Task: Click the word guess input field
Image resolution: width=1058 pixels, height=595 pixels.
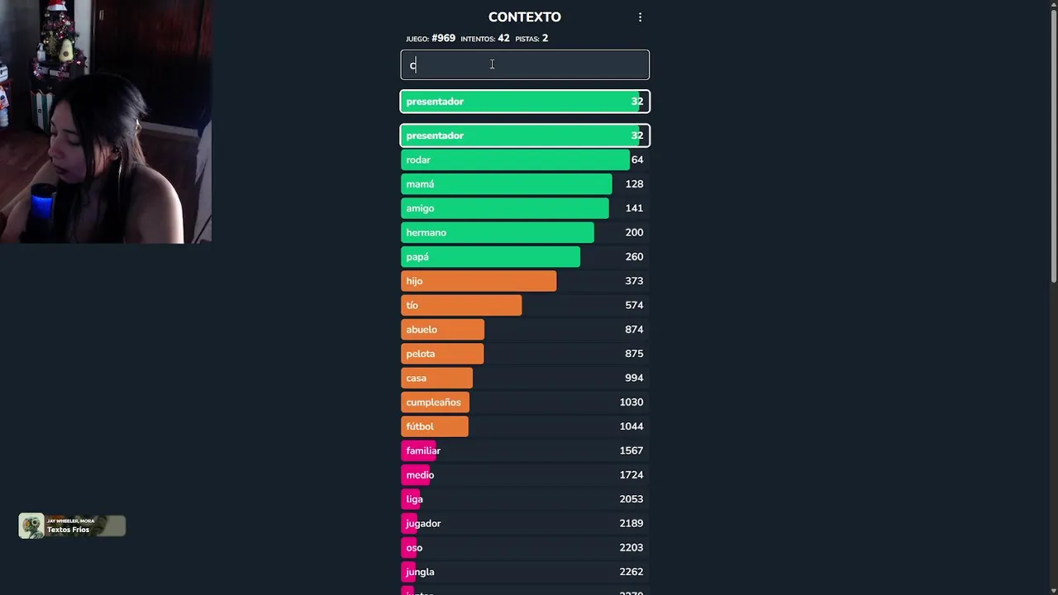Action: click(x=525, y=65)
